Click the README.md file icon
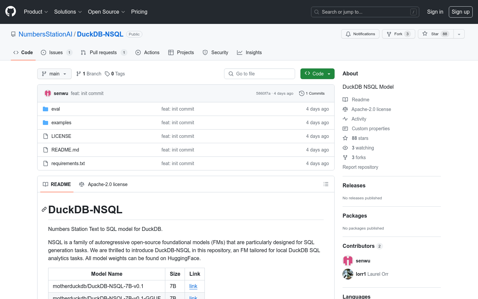 45,150
